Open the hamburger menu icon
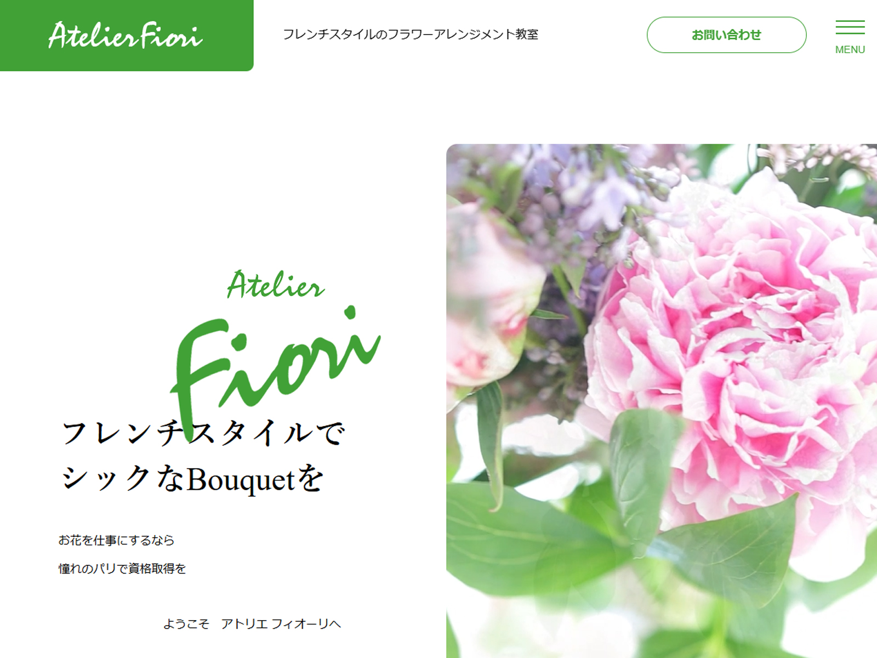The image size is (877, 658). click(850, 27)
